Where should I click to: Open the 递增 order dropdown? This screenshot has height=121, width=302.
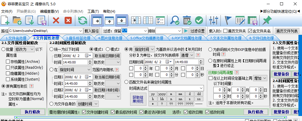(187, 55)
